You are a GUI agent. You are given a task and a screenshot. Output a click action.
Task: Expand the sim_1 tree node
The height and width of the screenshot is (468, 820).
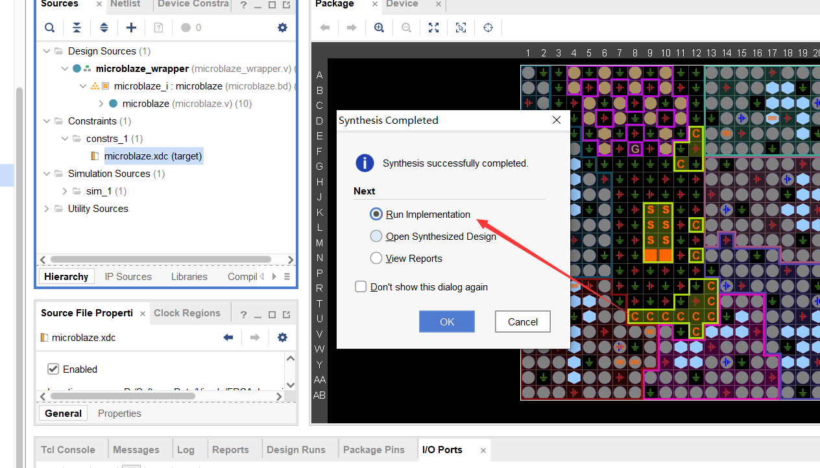[64, 191]
